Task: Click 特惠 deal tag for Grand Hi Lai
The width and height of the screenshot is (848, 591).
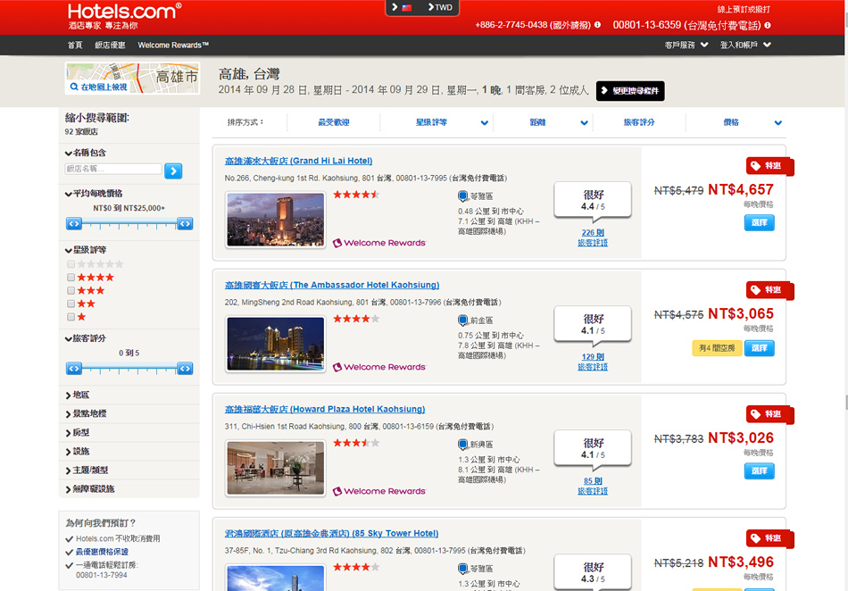Action: 769,166
